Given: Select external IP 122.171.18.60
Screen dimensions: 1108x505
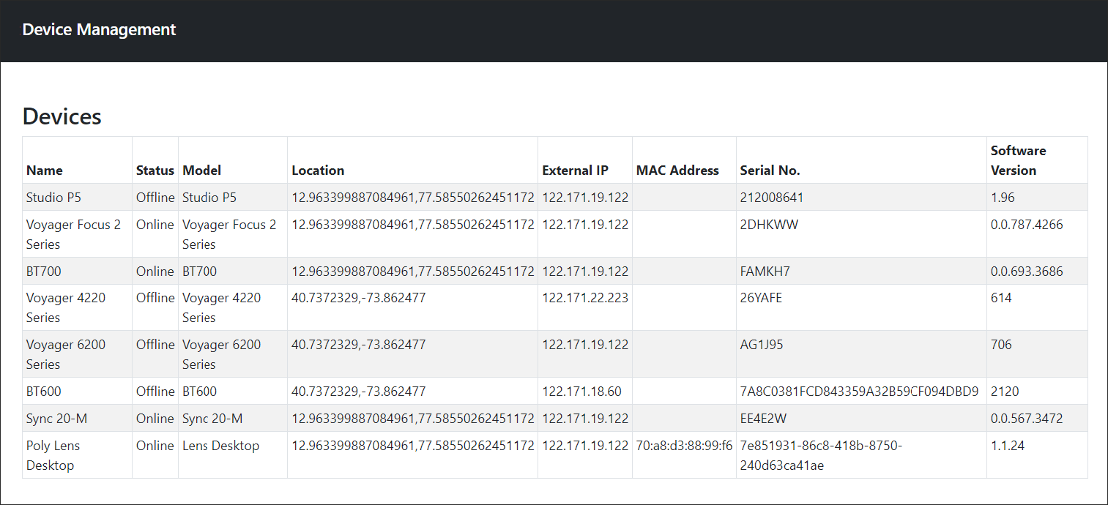Looking at the screenshot, I should [x=581, y=392].
